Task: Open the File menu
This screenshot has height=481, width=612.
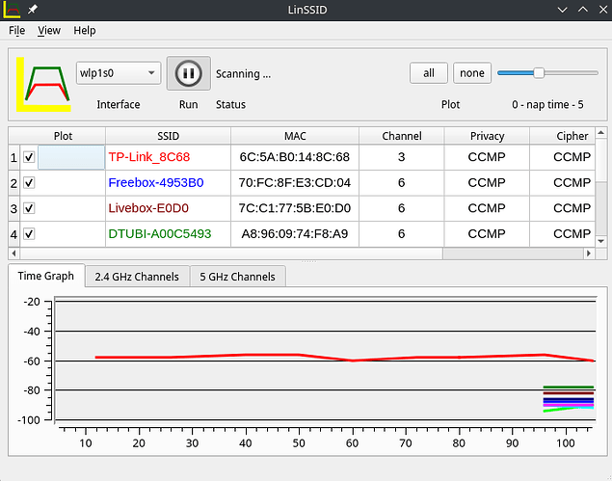Action: [16, 31]
